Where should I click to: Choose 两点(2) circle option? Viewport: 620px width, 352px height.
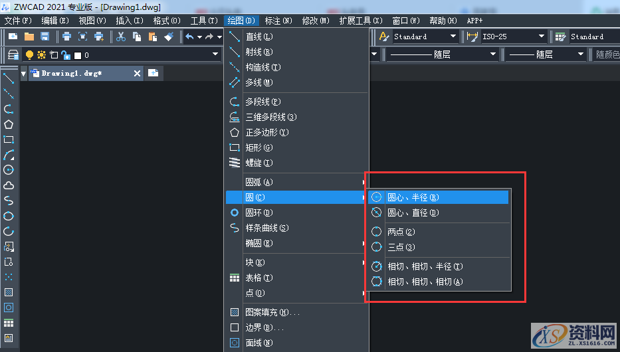[x=438, y=232]
